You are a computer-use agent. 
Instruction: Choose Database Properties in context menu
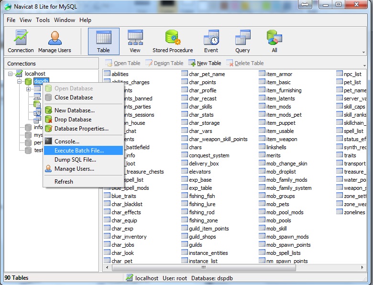point(81,129)
